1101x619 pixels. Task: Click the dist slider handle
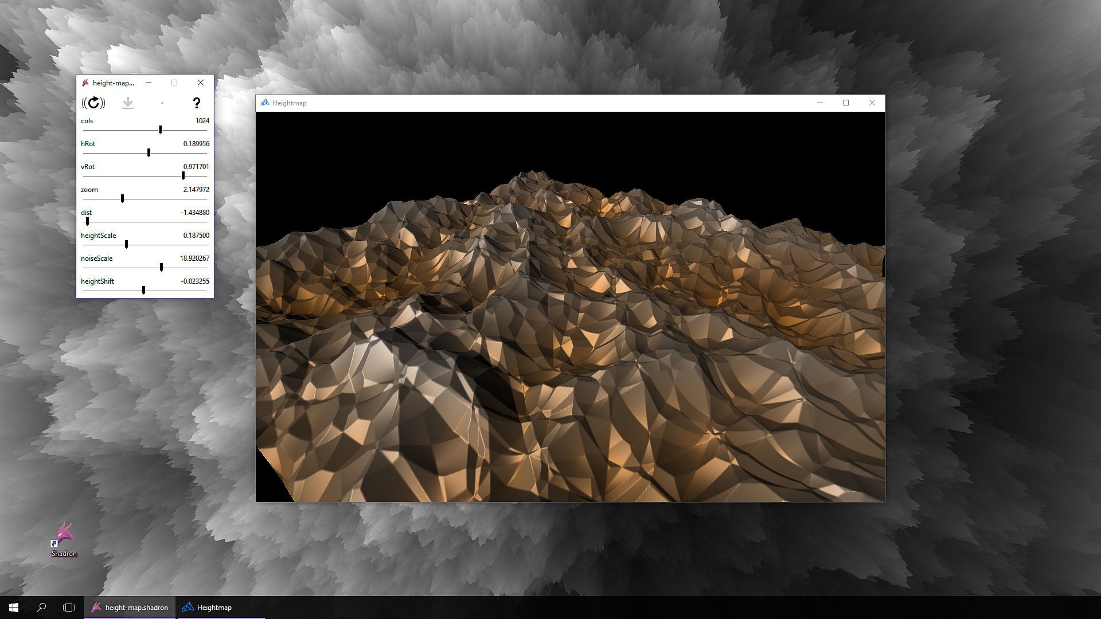tap(87, 222)
